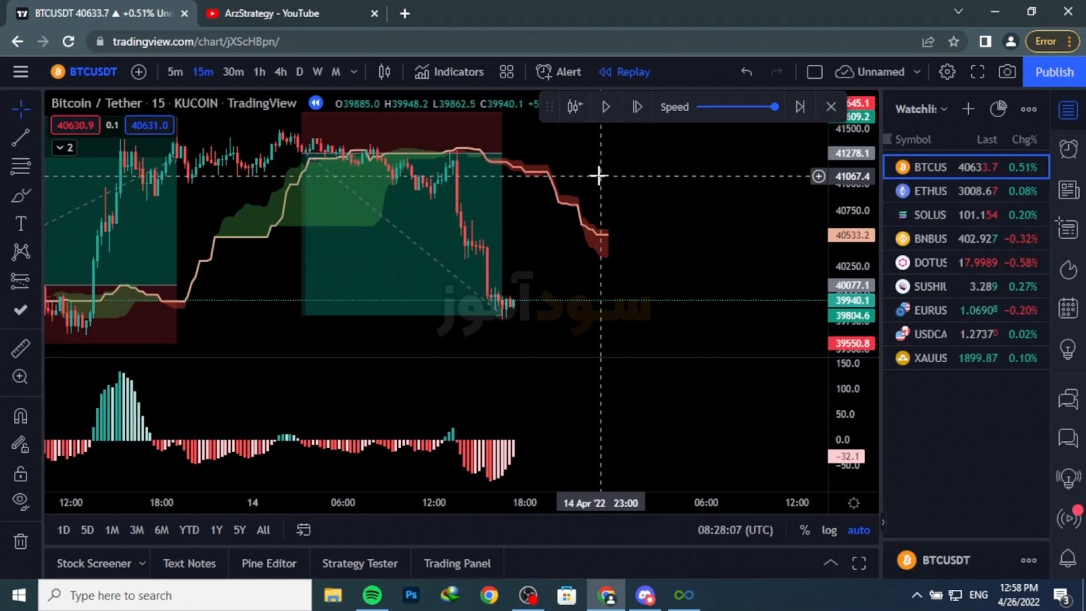Open the alerts alarm clock sidebar icon
Image resolution: width=1086 pixels, height=611 pixels.
coord(1068,149)
